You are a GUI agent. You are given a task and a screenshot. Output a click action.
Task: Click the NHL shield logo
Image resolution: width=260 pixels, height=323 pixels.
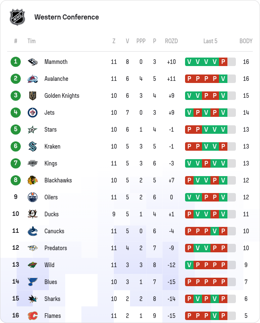pyautogui.click(x=17, y=17)
